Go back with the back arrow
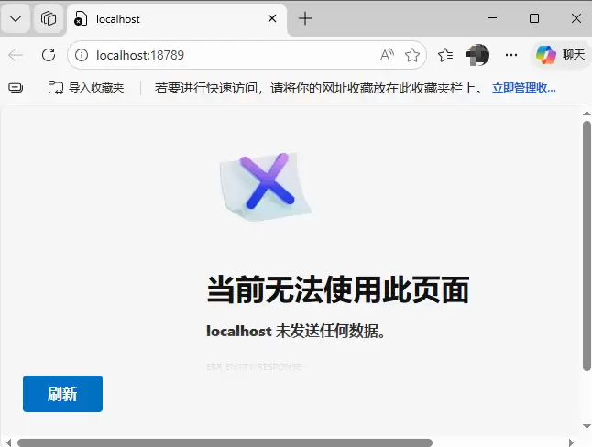 (16, 55)
